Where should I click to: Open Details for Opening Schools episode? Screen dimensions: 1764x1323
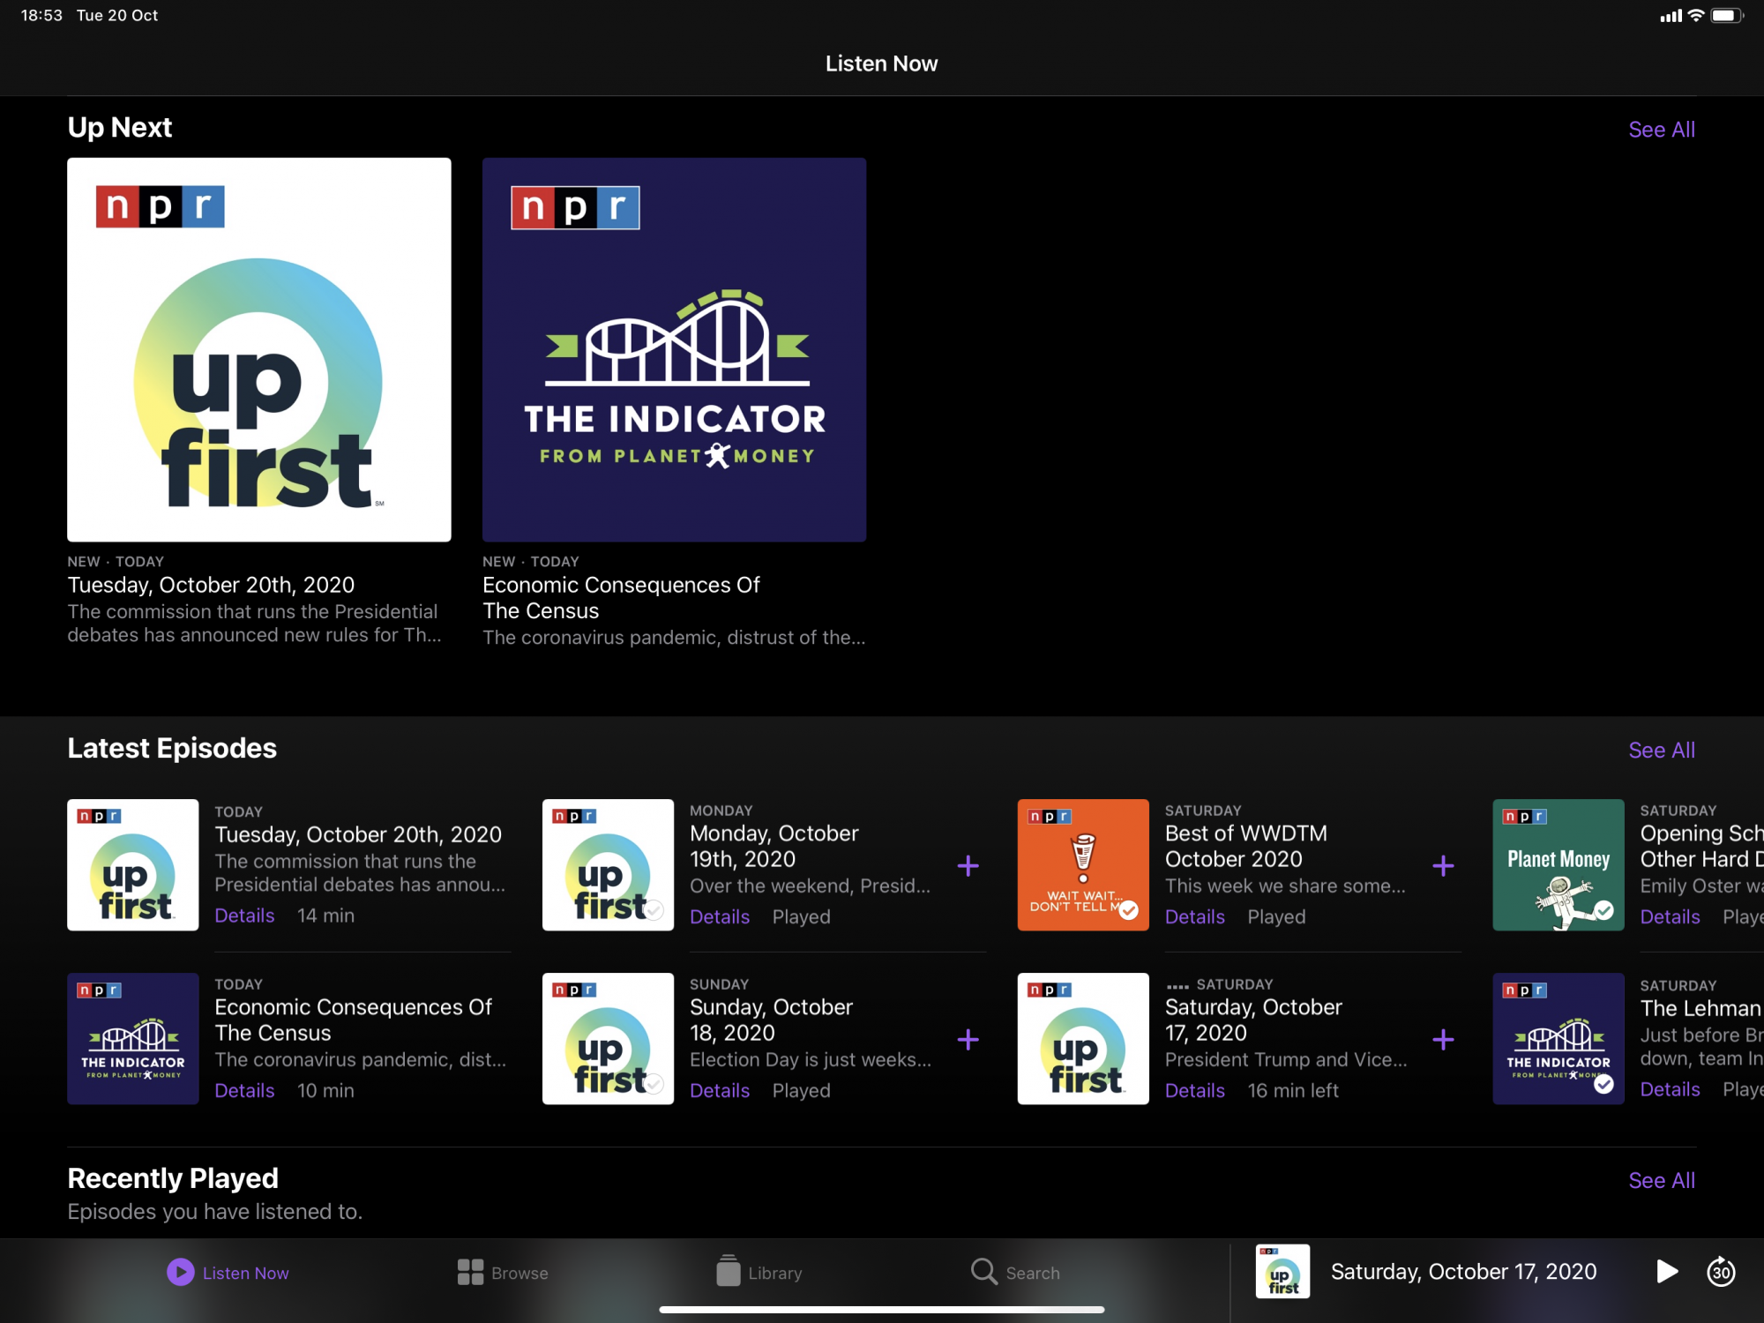[x=1671, y=917]
